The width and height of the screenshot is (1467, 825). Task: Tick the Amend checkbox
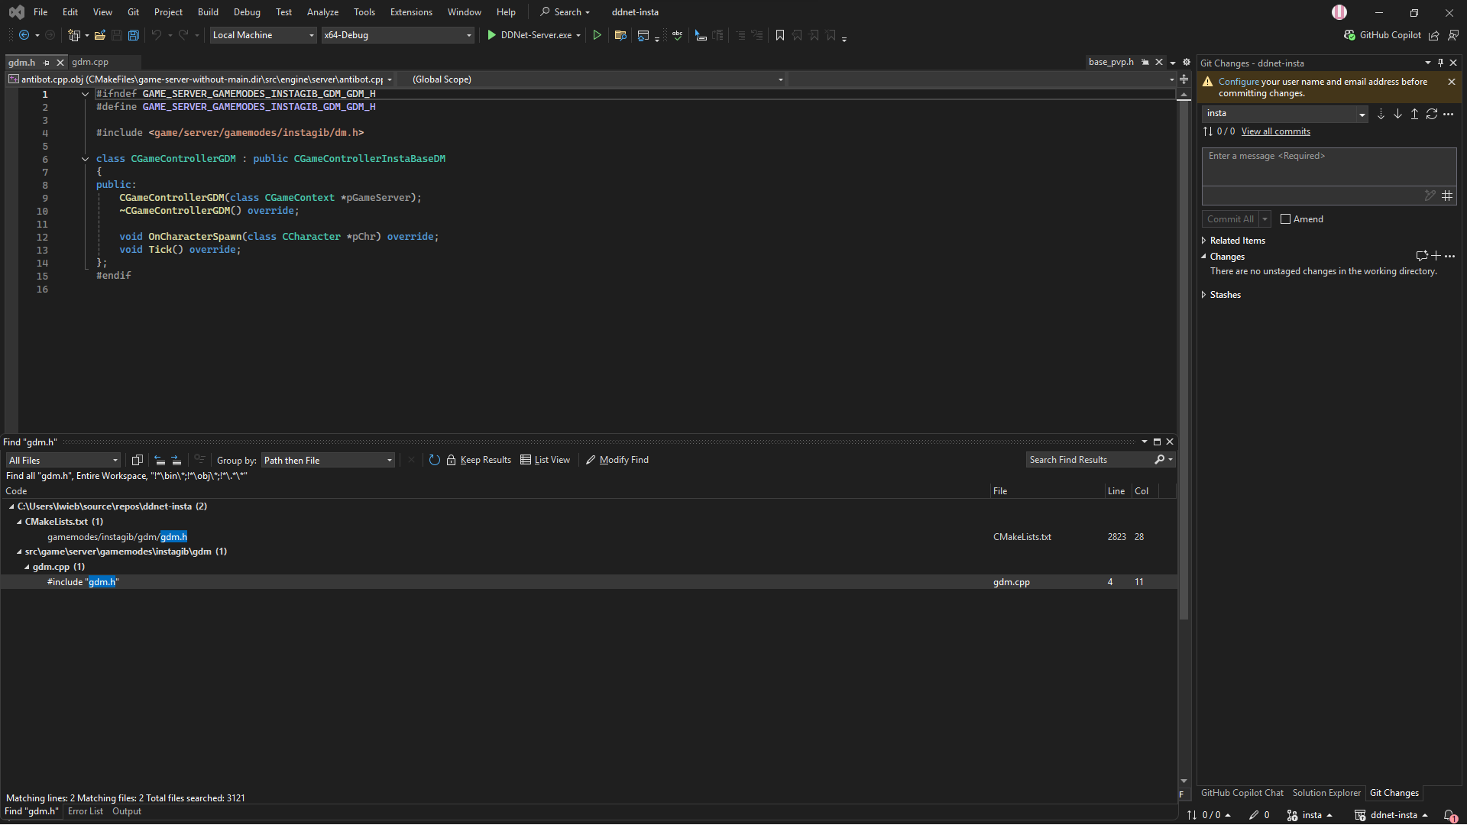tap(1285, 219)
